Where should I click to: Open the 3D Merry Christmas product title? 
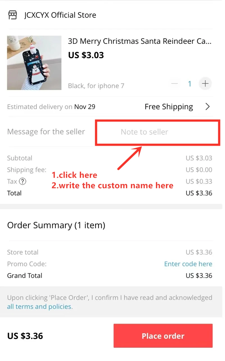140,41
